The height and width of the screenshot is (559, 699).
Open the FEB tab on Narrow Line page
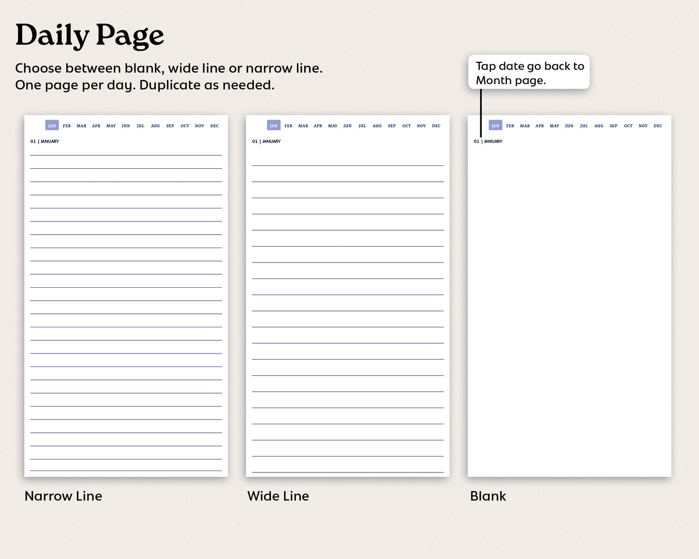67,126
